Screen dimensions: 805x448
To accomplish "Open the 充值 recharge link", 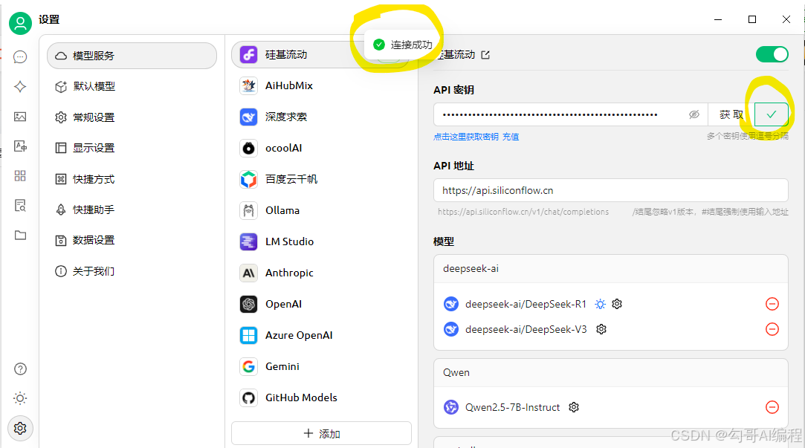I will (x=511, y=137).
